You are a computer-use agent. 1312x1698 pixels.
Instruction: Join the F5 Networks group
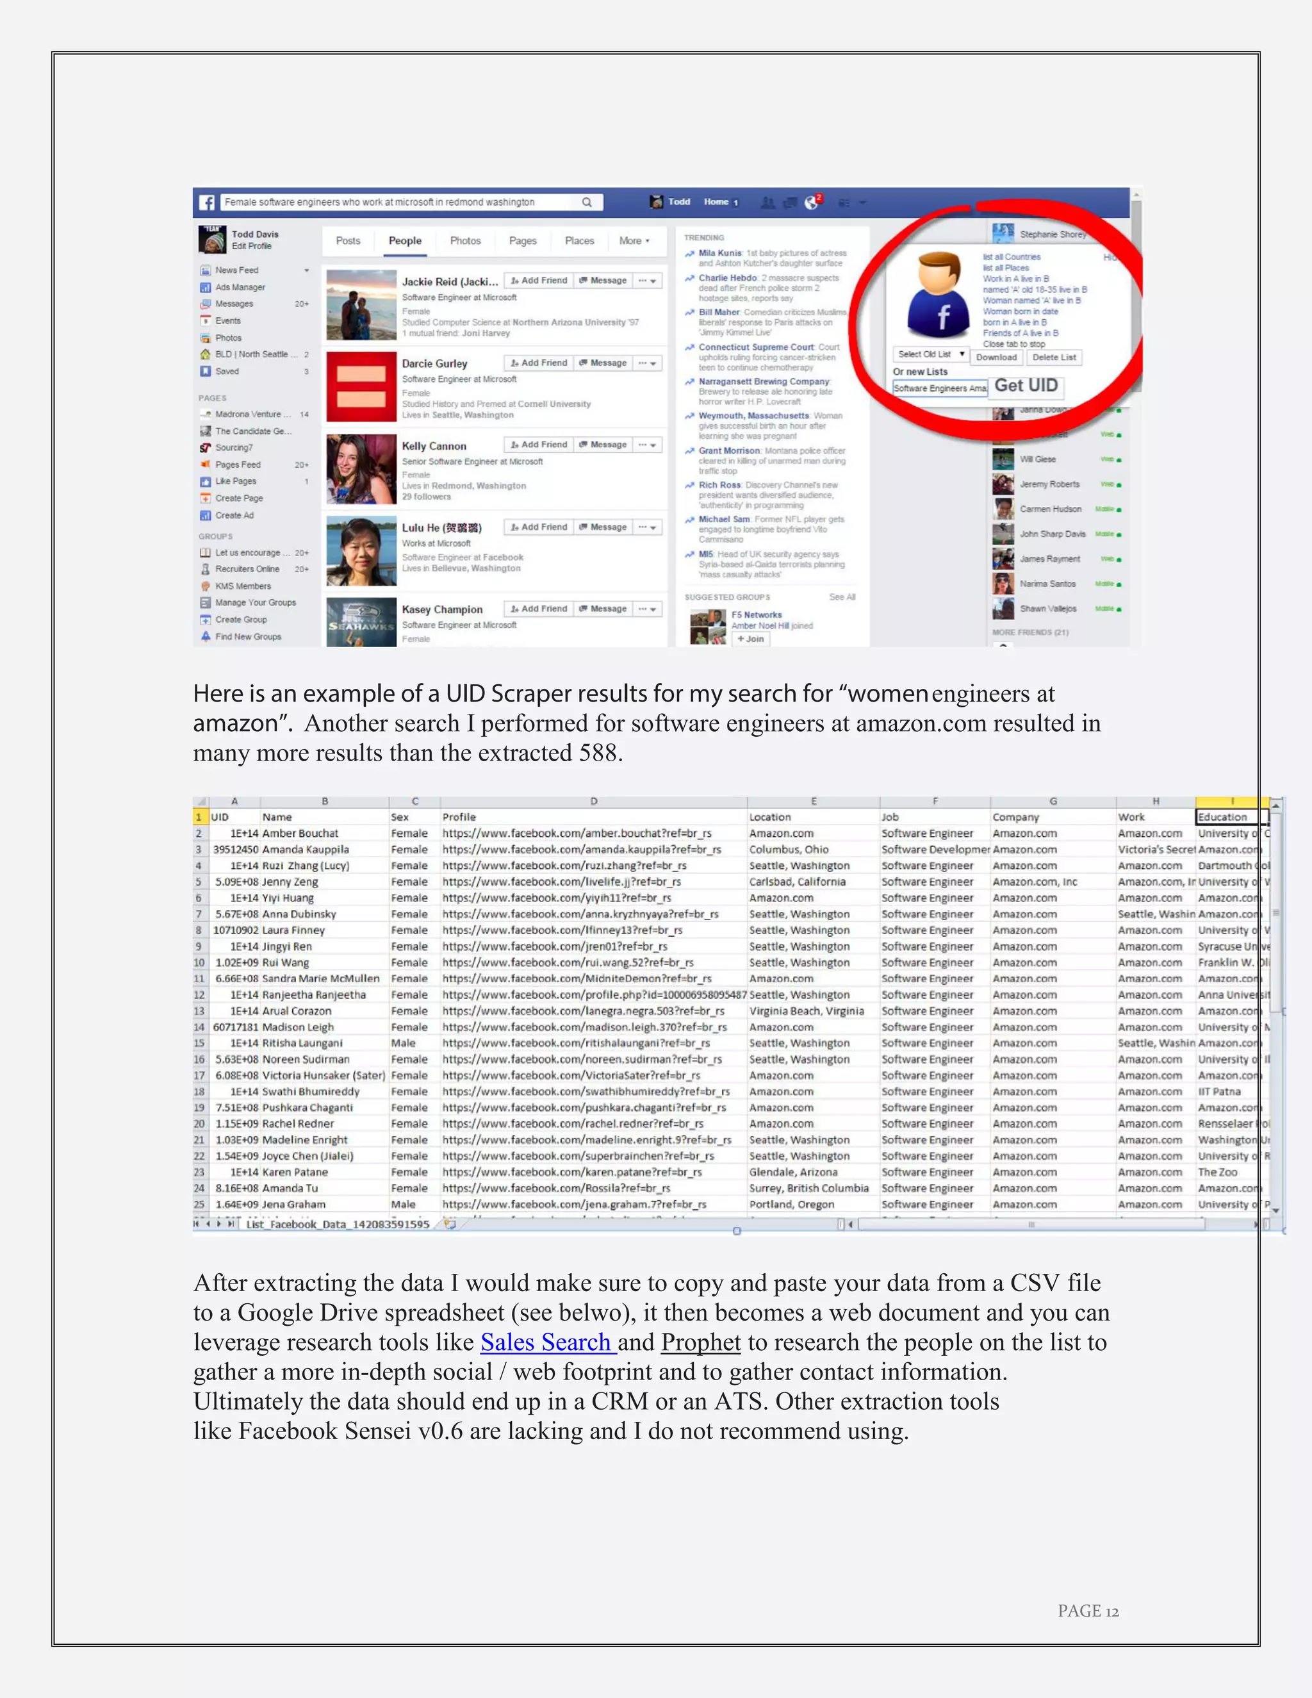(750, 639)
